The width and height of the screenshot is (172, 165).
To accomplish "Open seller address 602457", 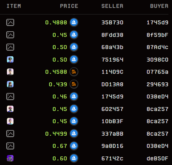I will pyautogui.click(x=112, y=109).
